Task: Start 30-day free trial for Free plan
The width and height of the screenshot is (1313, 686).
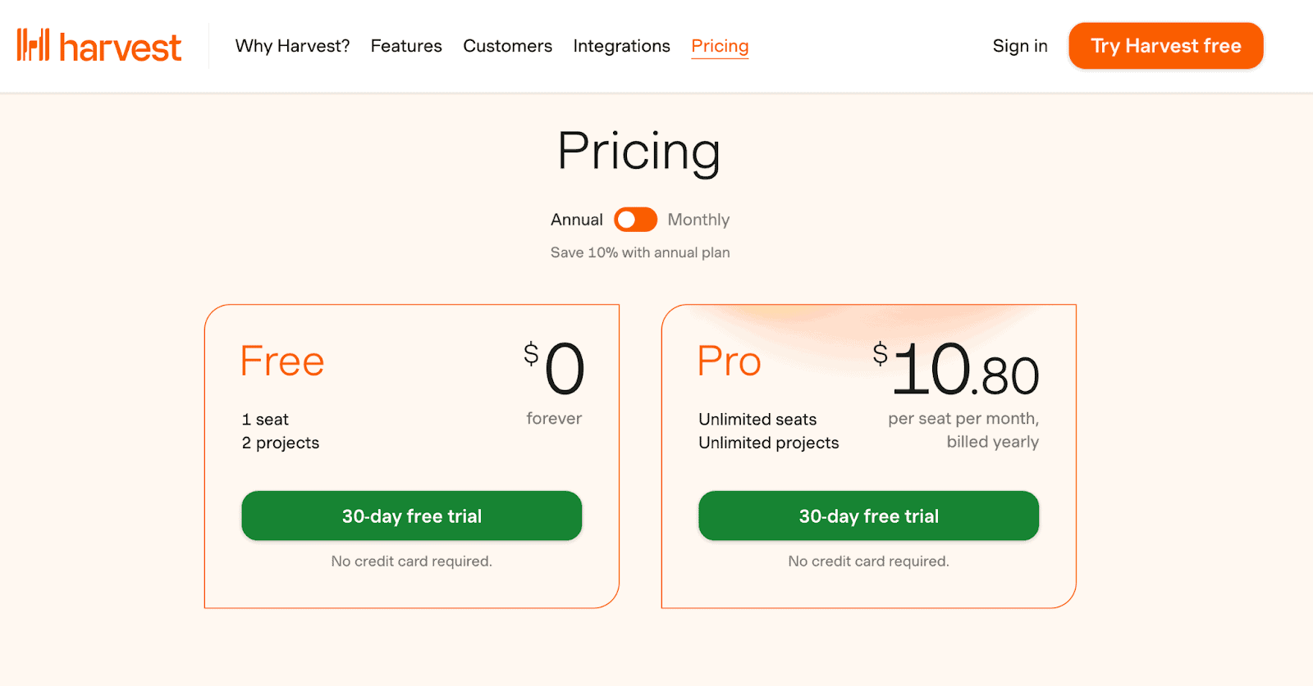Action: coord(411,516)
